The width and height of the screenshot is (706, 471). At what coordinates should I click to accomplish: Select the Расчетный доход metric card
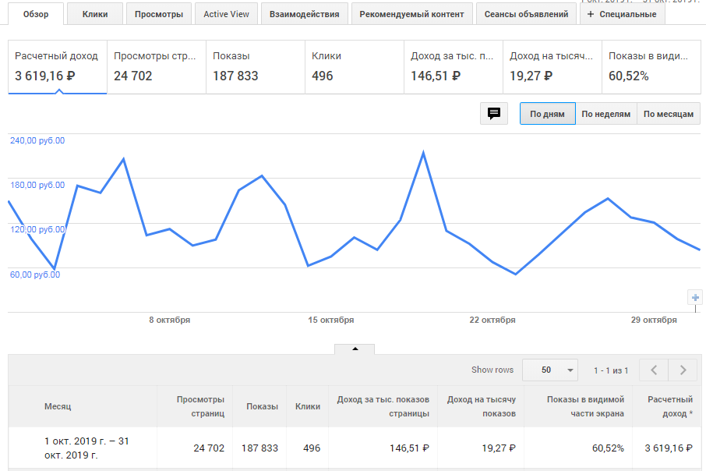58,67
